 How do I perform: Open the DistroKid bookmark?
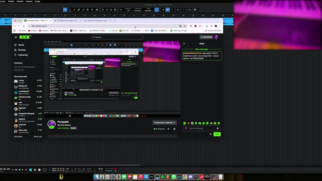pyautogui.click(x=124, y=31)
